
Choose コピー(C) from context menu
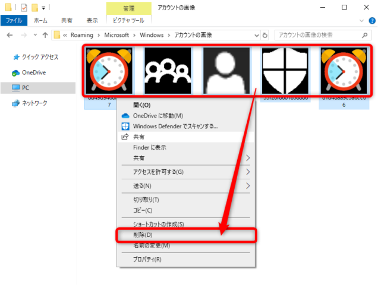186,211
